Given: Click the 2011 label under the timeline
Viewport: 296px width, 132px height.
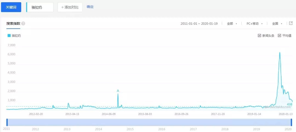Looking at the screenshot, I should (6, 129).
